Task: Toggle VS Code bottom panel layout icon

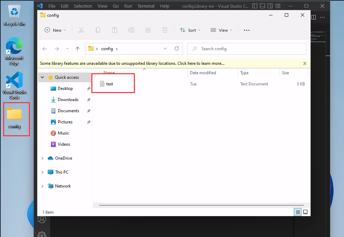Action: [x=262, y=6]
